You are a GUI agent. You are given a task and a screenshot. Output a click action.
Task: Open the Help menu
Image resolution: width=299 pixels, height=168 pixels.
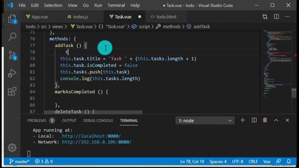[135, 5]
